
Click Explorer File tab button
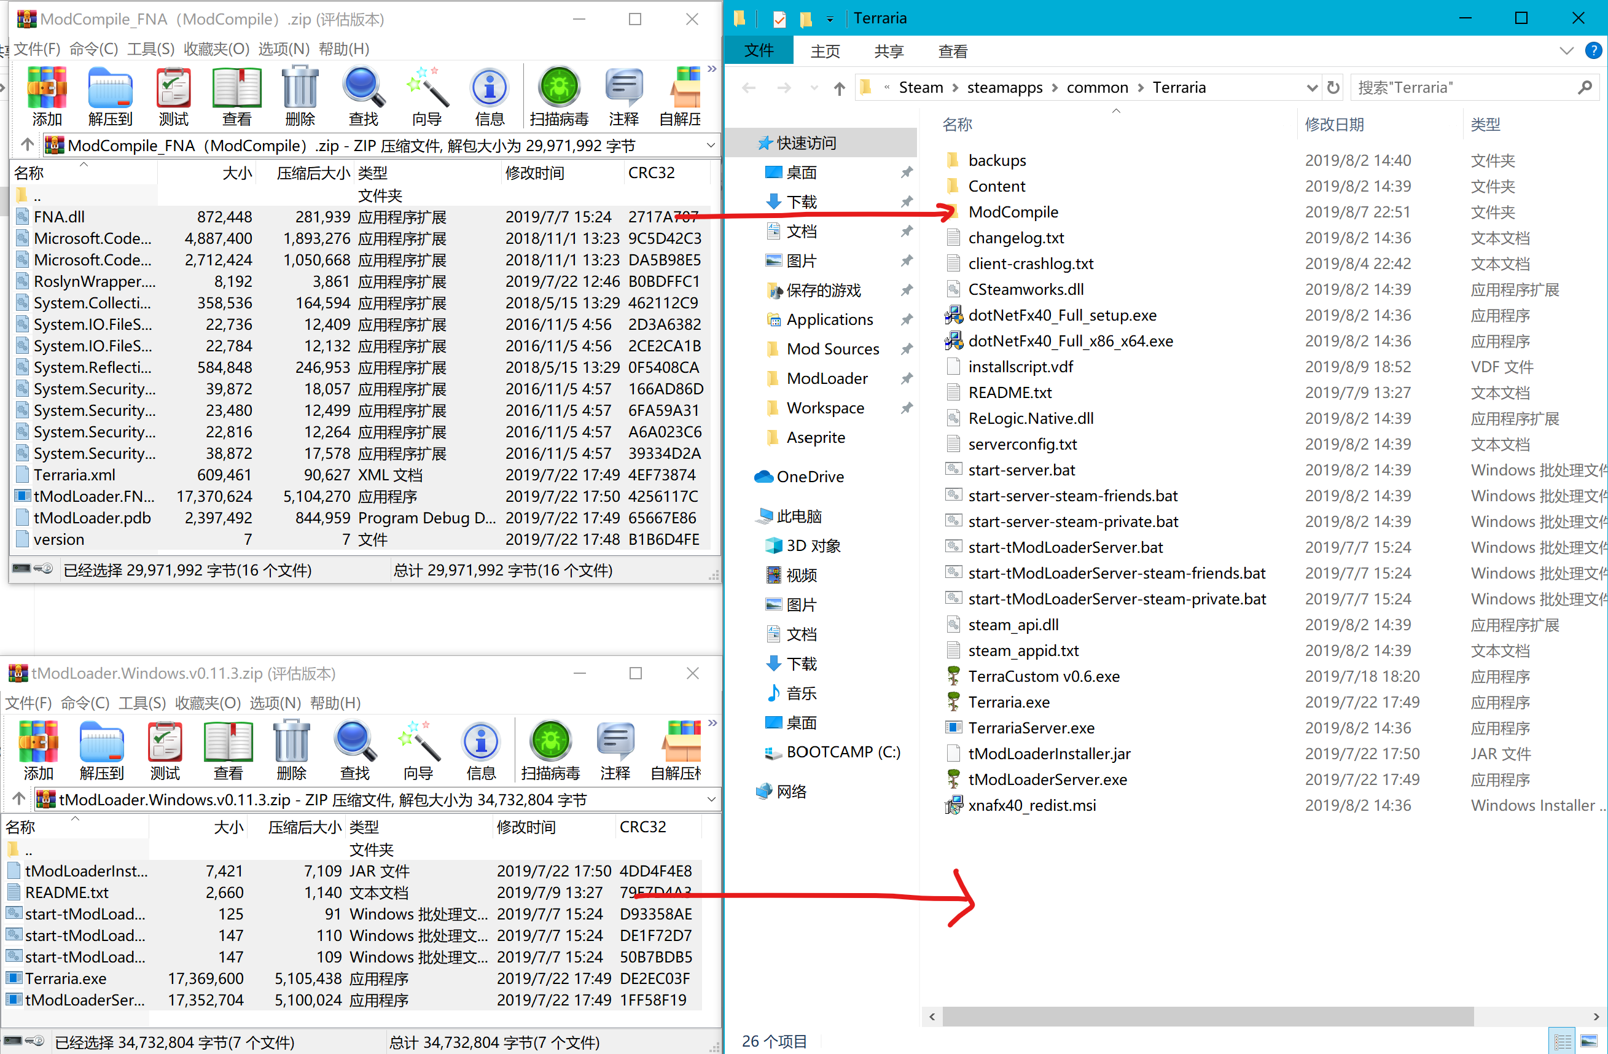click(x=758, y=50)
